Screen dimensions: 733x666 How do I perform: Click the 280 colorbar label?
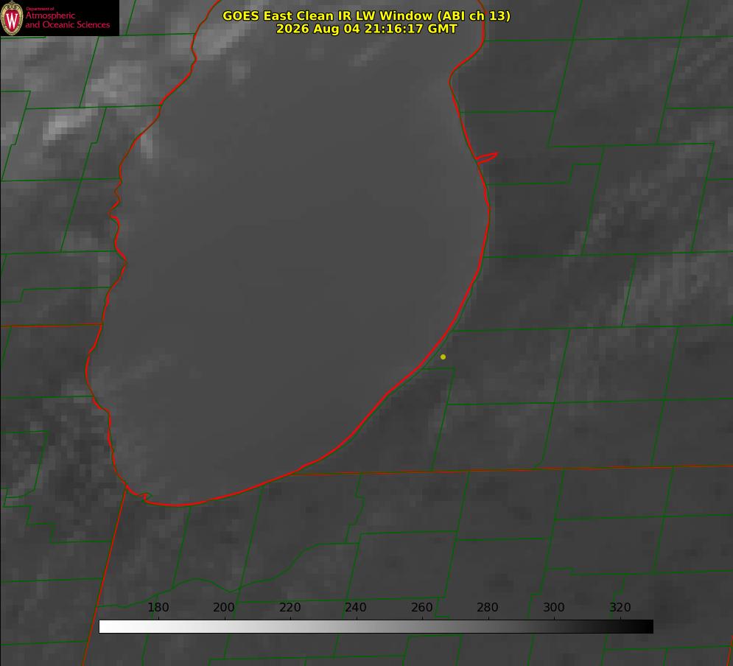tap(488, 607)
